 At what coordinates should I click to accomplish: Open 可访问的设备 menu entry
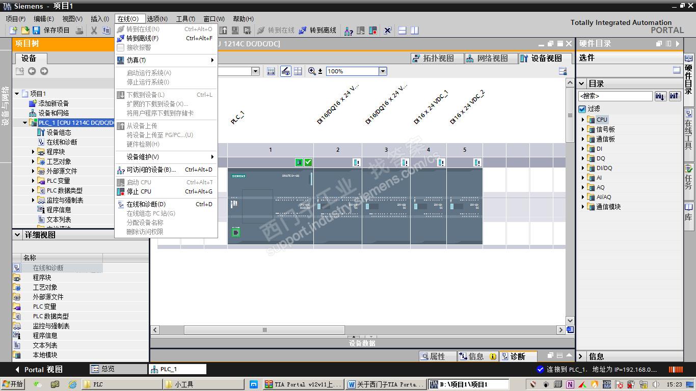tap(167, 170)
